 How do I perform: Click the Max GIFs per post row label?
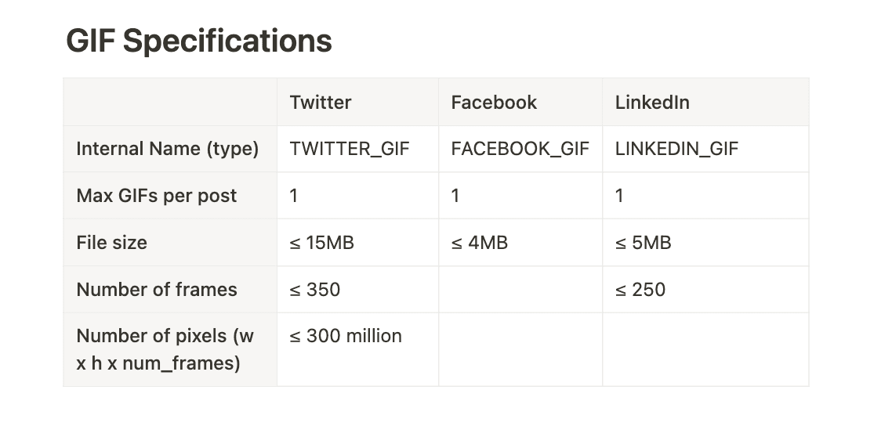156,196
